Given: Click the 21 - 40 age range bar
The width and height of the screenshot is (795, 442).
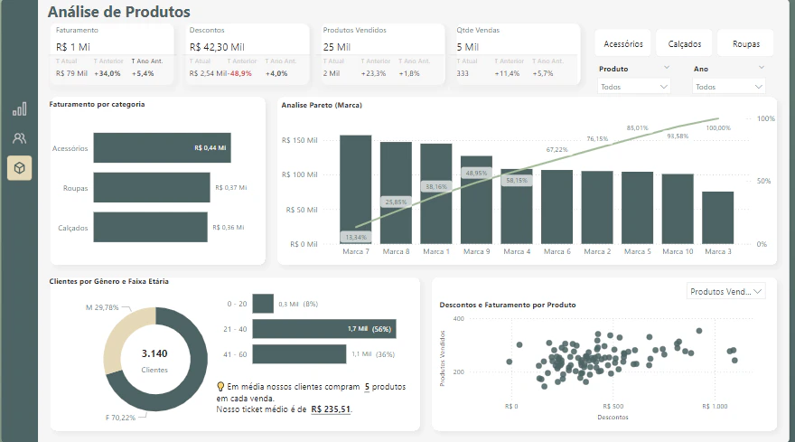Looking at the screenshot, I should coord(324,329).
